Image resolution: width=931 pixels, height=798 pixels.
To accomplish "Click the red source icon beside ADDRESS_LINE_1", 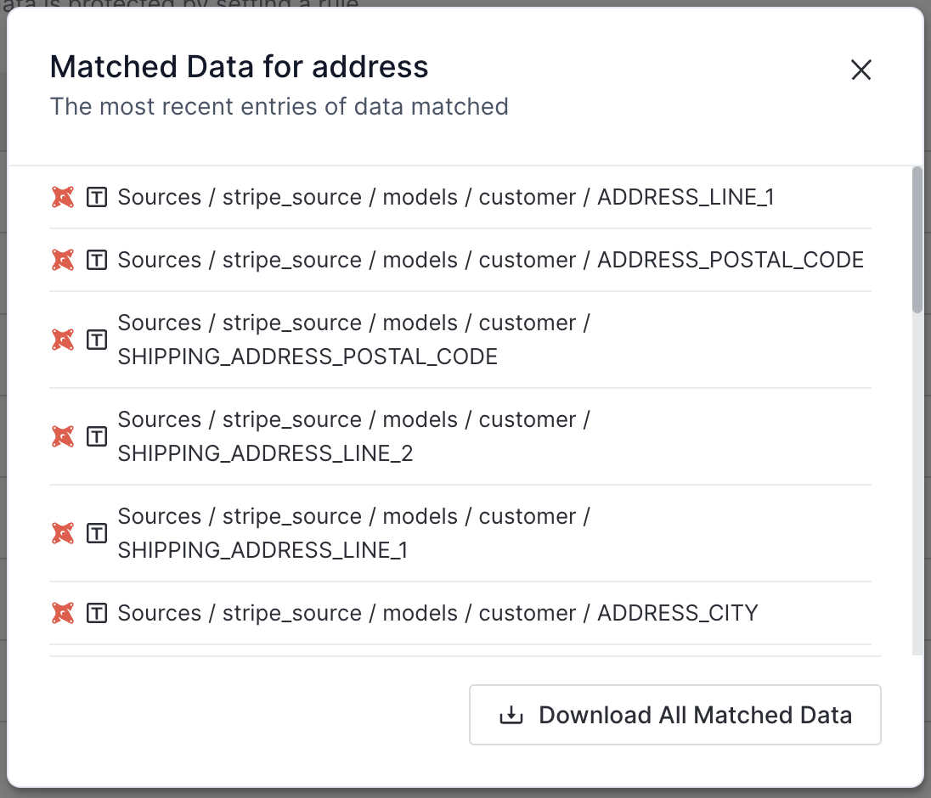I will pyautogui.click(x=63, y=198).
